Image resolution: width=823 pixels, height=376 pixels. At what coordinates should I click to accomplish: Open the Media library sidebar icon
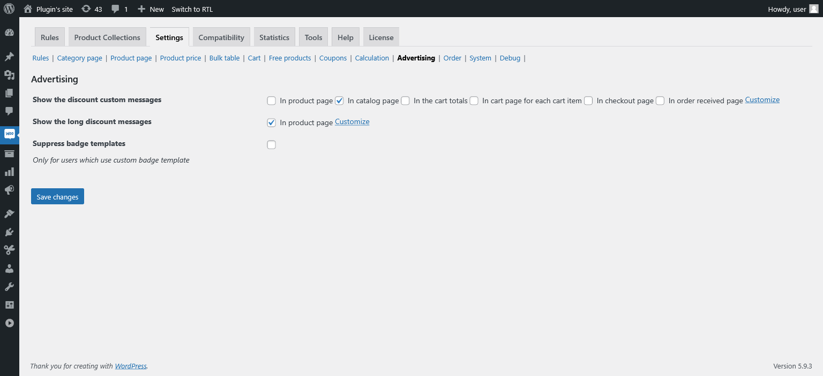point(9,75)
